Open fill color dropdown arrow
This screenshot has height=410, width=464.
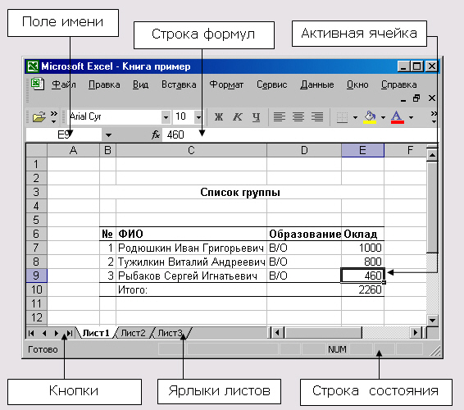(383, 117)
